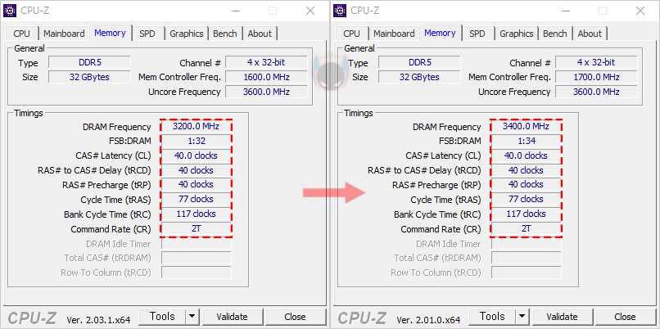This screenshot has width=660, height=329.
Task: Click tRP 40 clocks value in left window
Action: 197,184
